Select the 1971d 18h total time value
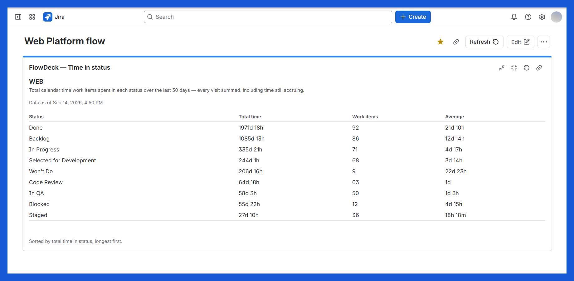Screen dimensions: 574x281 [251, 128]
